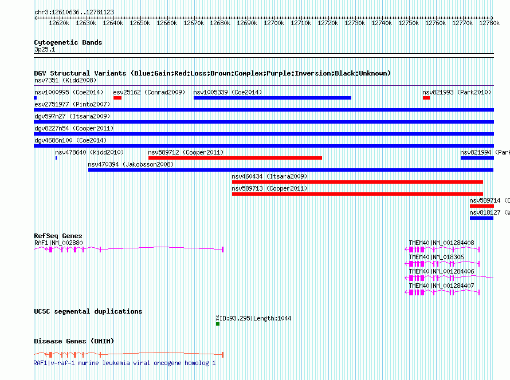The width and height of the screenshot is (510, 380).
Task: Open variant nsv7351 (Kidd2008) label
Action: pyautogui.click(x=65, y=80)
